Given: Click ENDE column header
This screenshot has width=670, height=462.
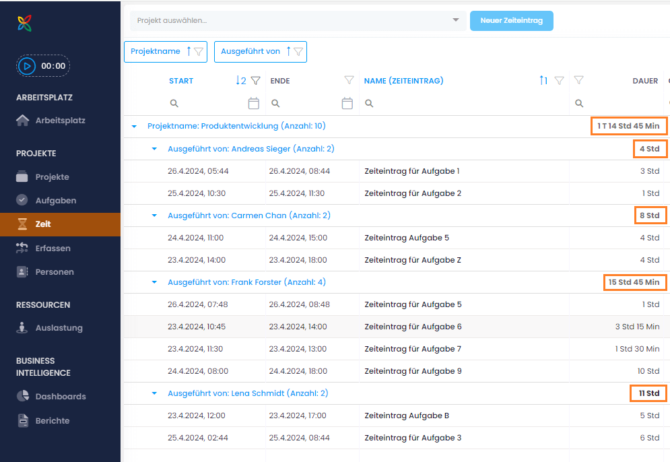Looking at the screenshot, I should pos(280,81).
